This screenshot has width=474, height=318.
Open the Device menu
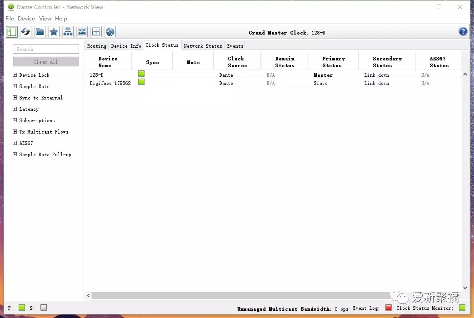click(x=26, y=19)
